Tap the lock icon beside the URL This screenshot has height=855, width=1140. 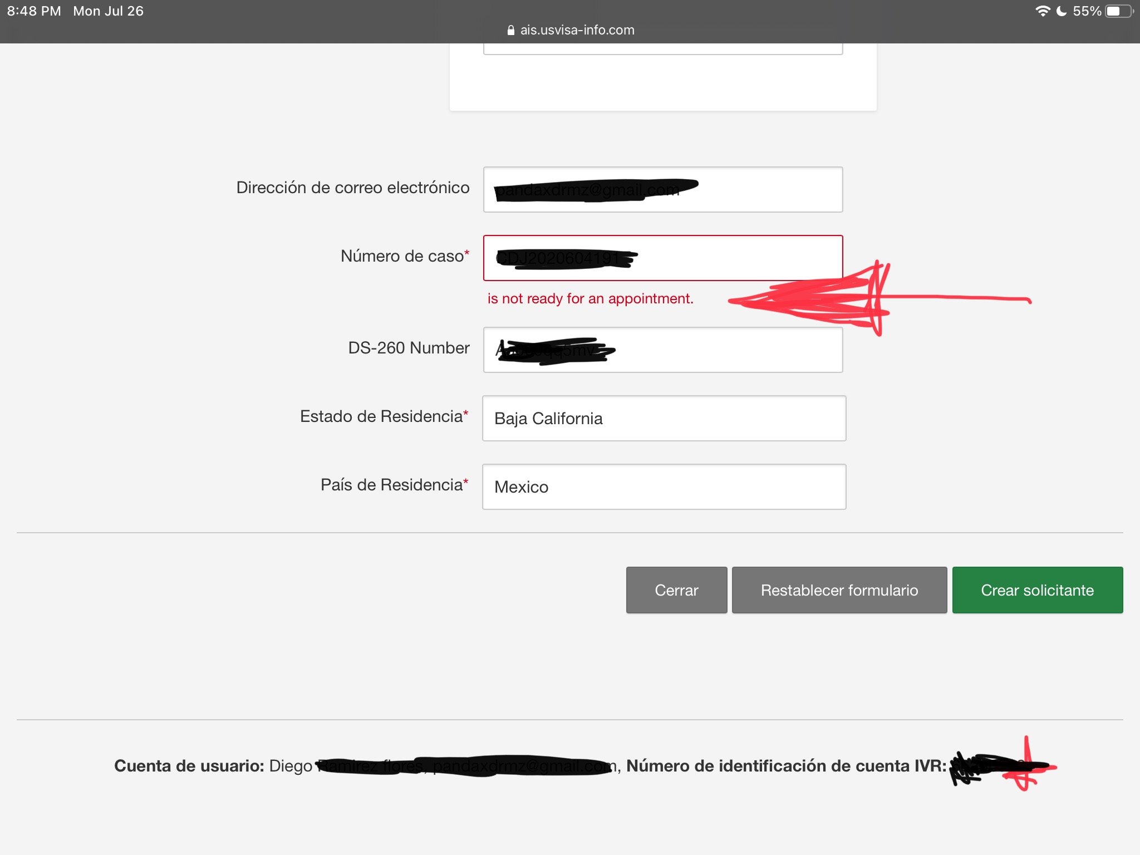tap(510, 31)
